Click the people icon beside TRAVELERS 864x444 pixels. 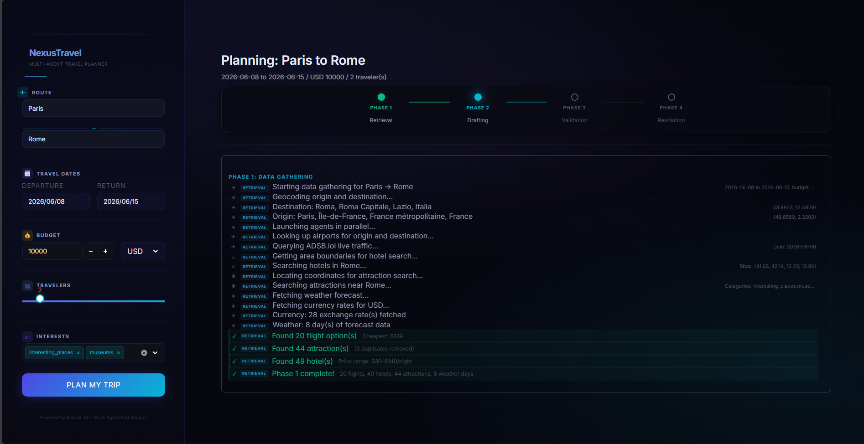(x=27, y=286)
